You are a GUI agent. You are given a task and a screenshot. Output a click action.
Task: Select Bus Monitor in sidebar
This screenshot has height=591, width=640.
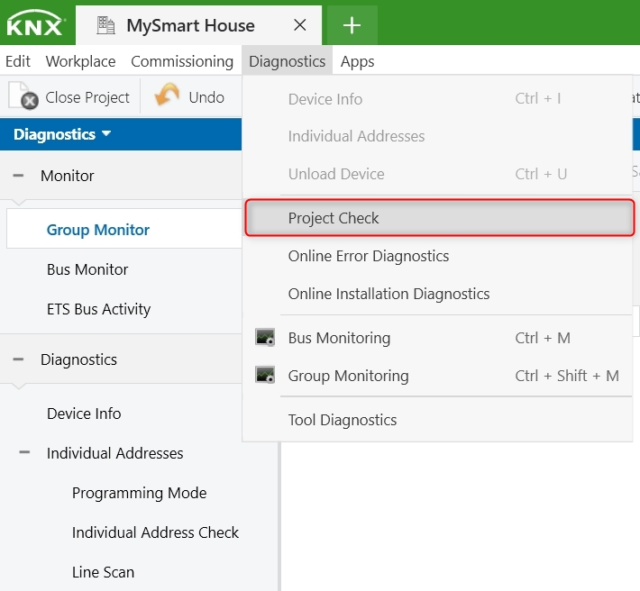pos(87,269)
